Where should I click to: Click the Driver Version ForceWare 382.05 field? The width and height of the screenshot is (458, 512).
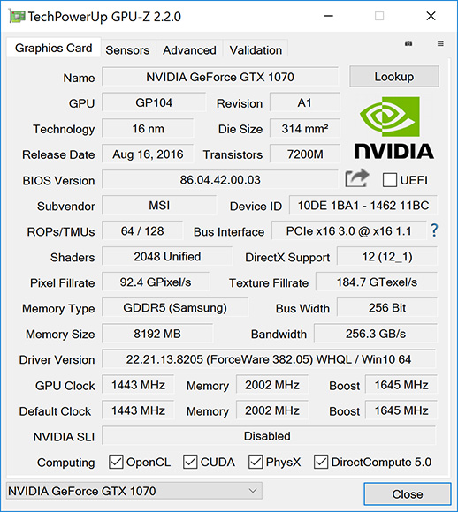tap(269, 359)
